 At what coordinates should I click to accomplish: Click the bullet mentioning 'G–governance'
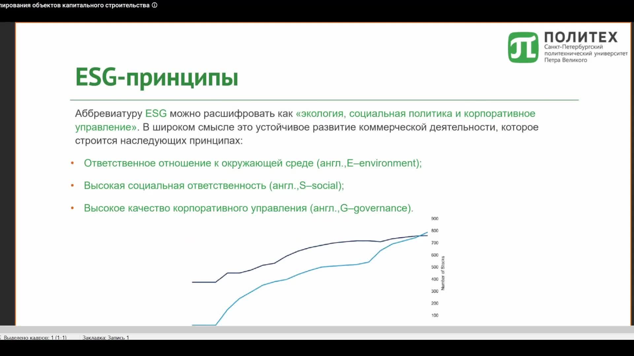(249, 208)
